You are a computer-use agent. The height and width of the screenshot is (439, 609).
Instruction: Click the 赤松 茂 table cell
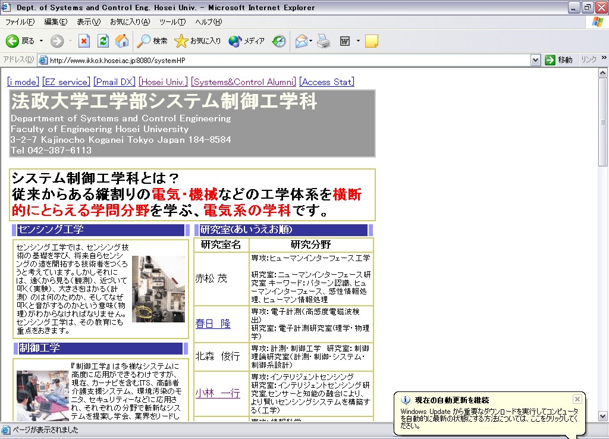[x=221, y=278]
